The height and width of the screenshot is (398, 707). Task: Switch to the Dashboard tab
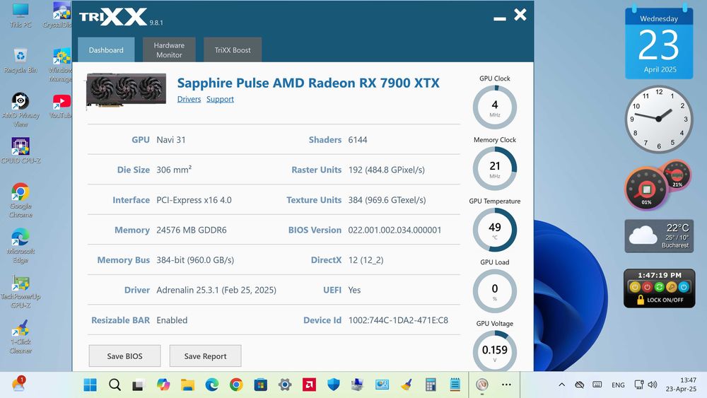coord(106,49)
